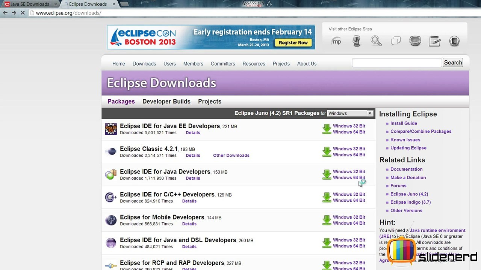Open the Members navigation item
The height and width of the screenshot is (270, 481).
(193, 64)
